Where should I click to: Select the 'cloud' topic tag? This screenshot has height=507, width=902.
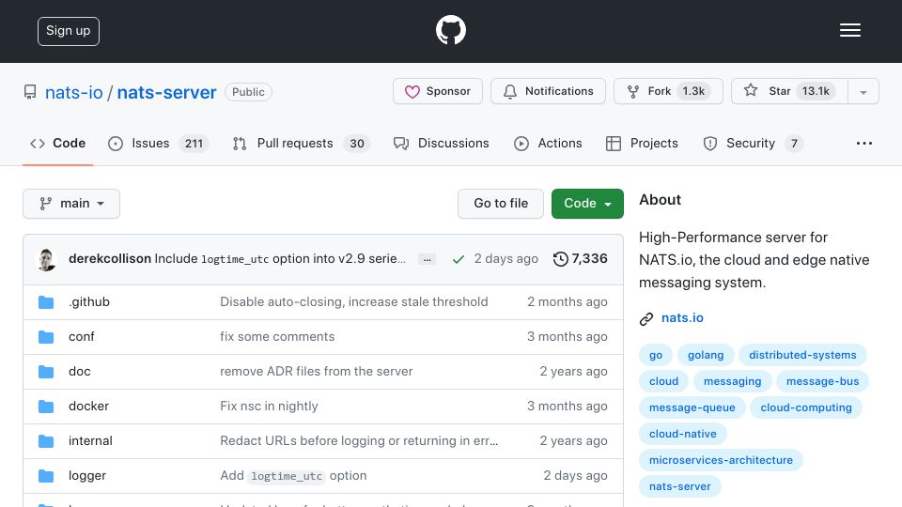click(664, 381)
